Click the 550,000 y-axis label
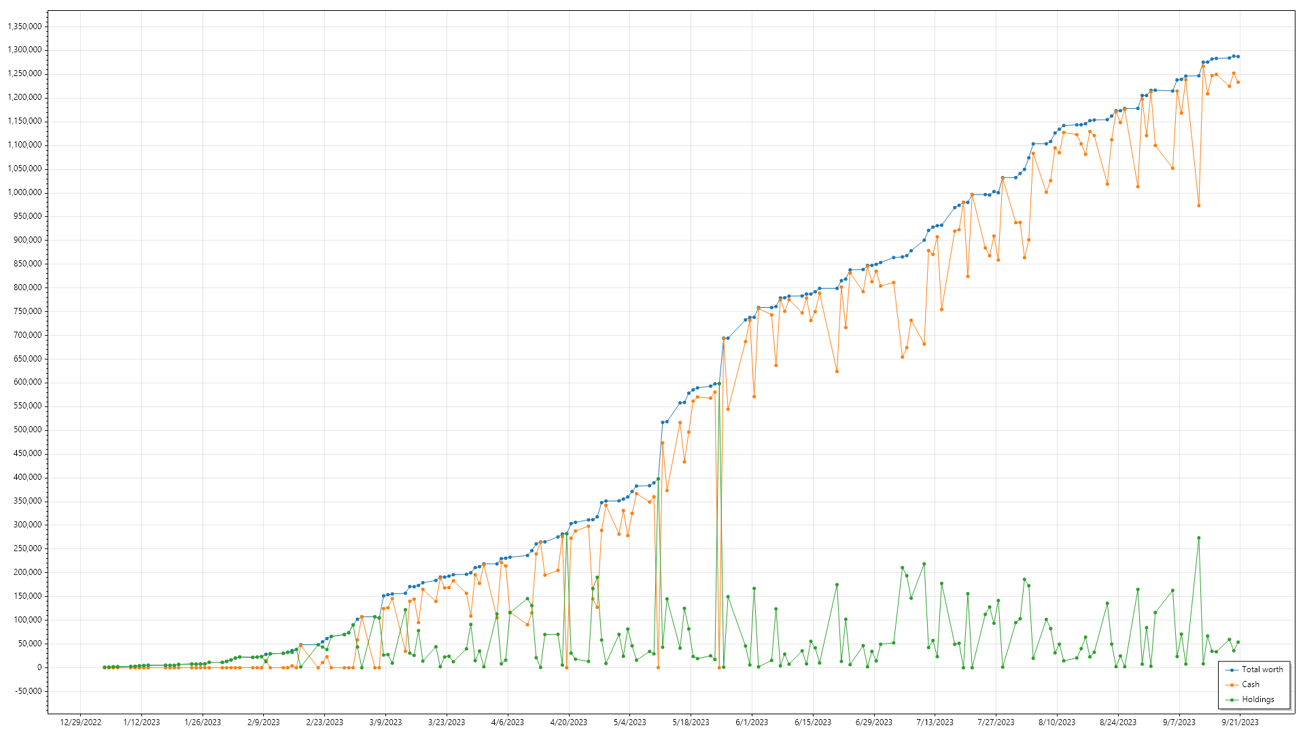The height and width of the screenshot is (734, 1305). pyautogui.click(x=28, y=406)
